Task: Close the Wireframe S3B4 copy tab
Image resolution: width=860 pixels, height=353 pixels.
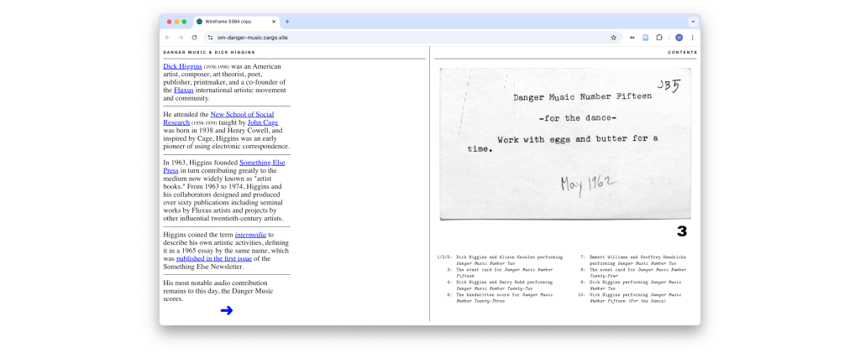Action: click(x=274, y=22)
